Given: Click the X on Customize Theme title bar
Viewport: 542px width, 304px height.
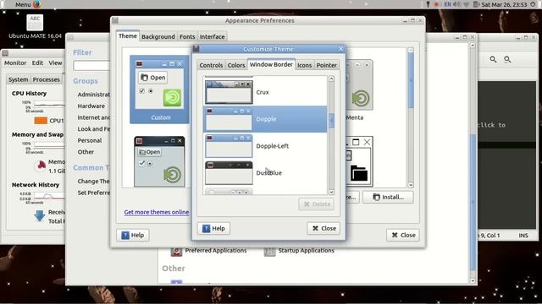Looking at the screenshot, I should click(x=340, y=49).
